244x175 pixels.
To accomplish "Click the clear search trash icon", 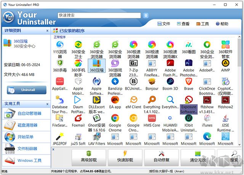I will pyautogui.click(x=146, y=15).
